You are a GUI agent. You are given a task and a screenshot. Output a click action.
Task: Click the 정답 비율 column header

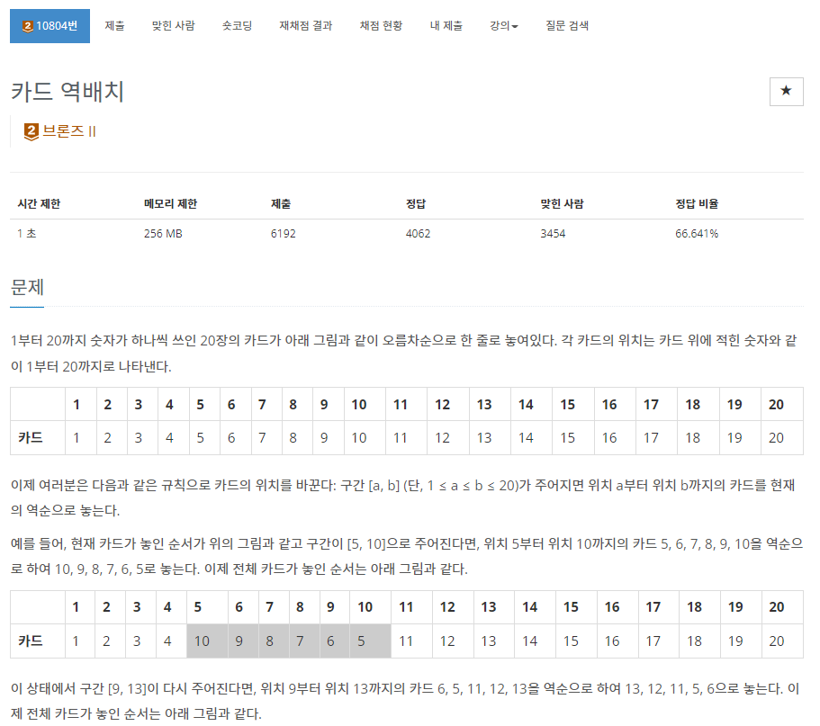[x=697, y=204]
